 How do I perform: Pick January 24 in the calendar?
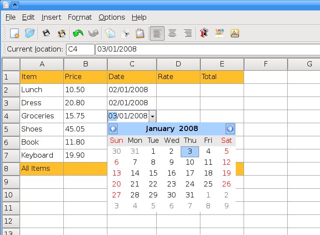190,184
